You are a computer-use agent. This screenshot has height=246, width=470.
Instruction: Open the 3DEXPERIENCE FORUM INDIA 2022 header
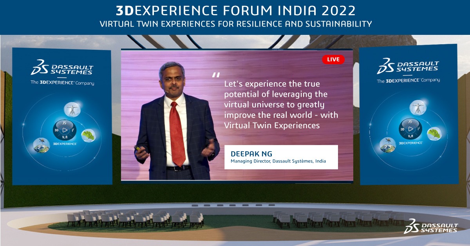pyautogui.click(x=235, y=10)
